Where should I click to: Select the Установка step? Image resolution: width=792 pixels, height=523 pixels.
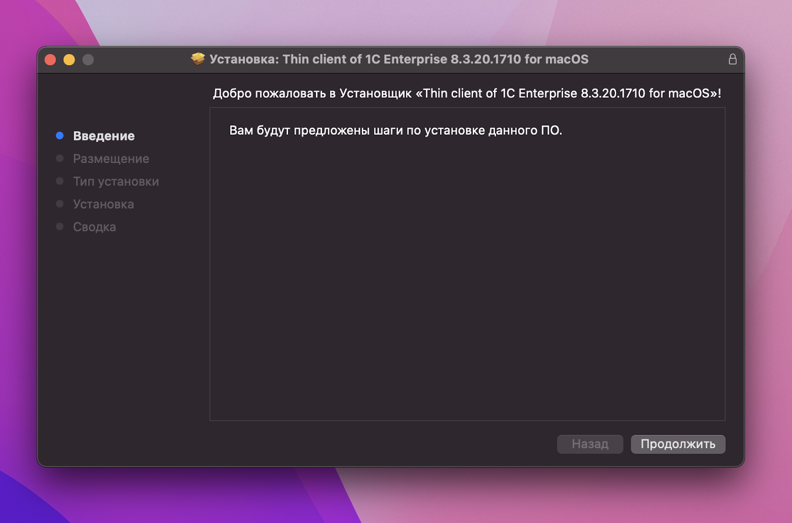coord(103,204)
